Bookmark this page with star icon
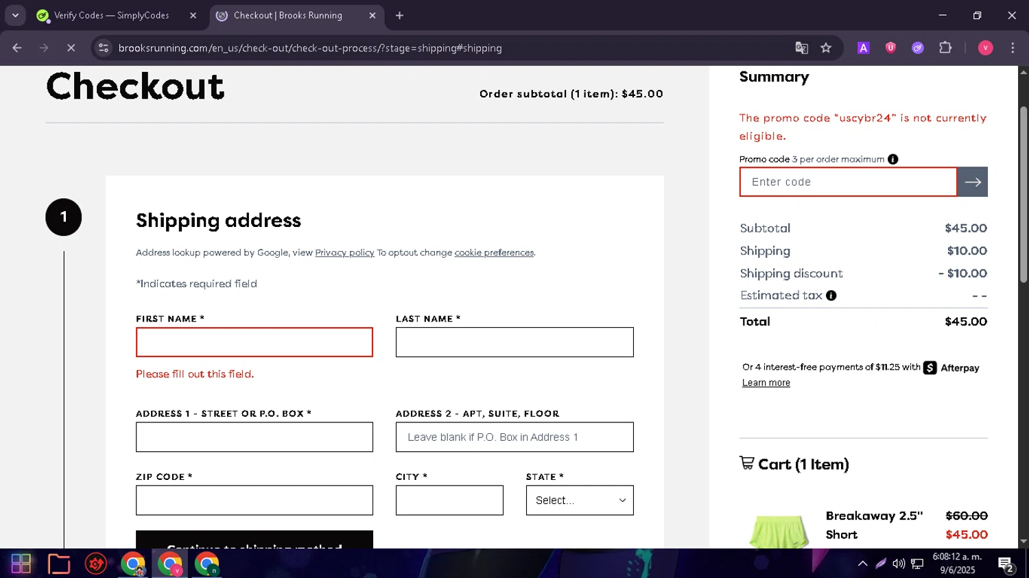 tap(826, 48)
